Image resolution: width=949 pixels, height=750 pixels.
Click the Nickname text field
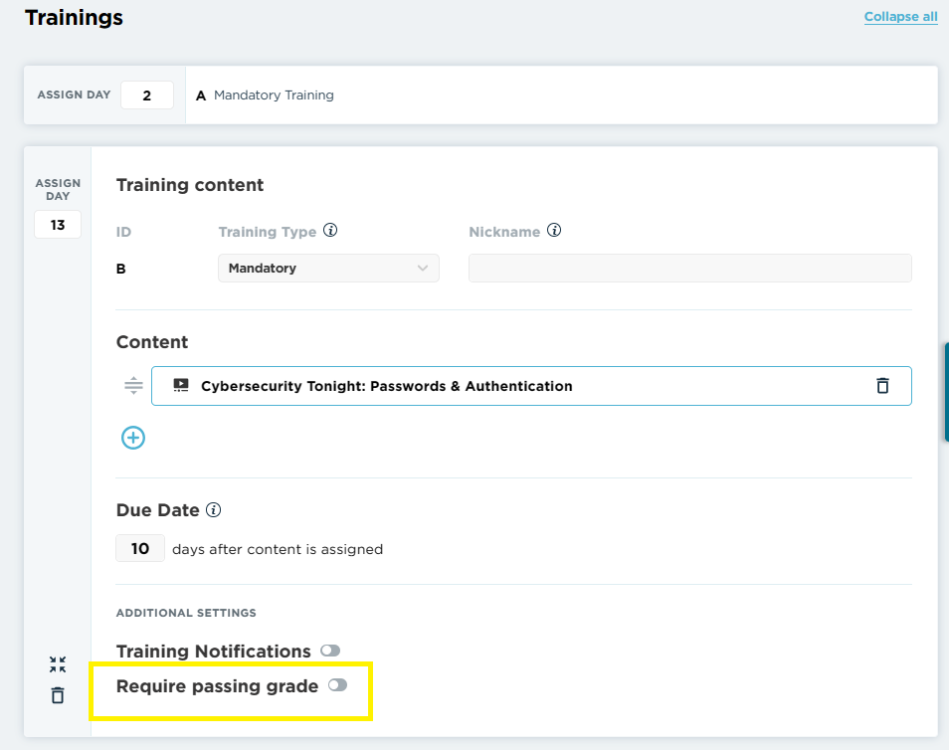coord(690,269)
